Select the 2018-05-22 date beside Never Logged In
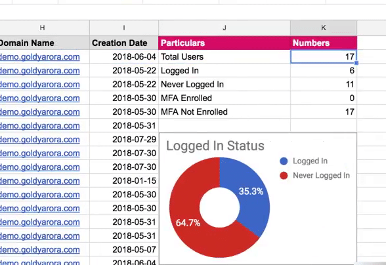386x265 pixels. click(x=124, y=85)
